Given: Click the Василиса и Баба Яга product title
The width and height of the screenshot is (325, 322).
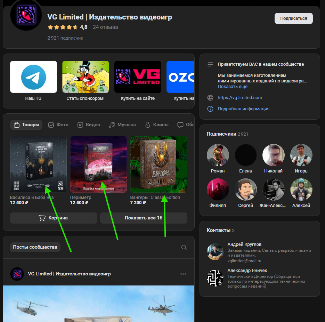Looking at the screenshot, I should (x=32, y=198).
